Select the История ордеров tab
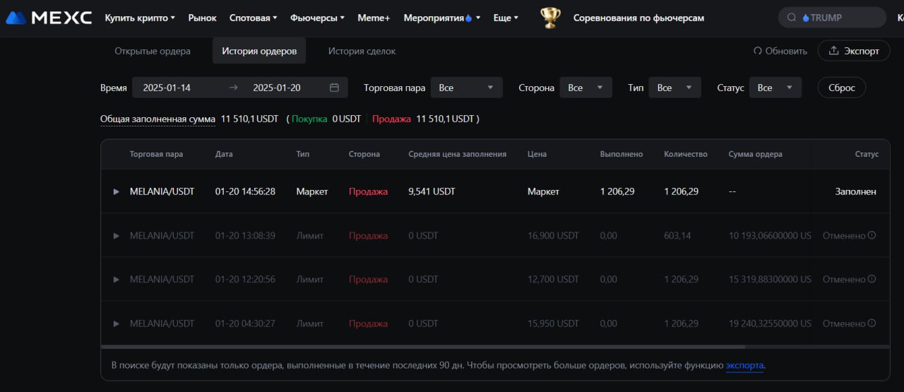The image size is (904, 392). [x=259, y=51]
